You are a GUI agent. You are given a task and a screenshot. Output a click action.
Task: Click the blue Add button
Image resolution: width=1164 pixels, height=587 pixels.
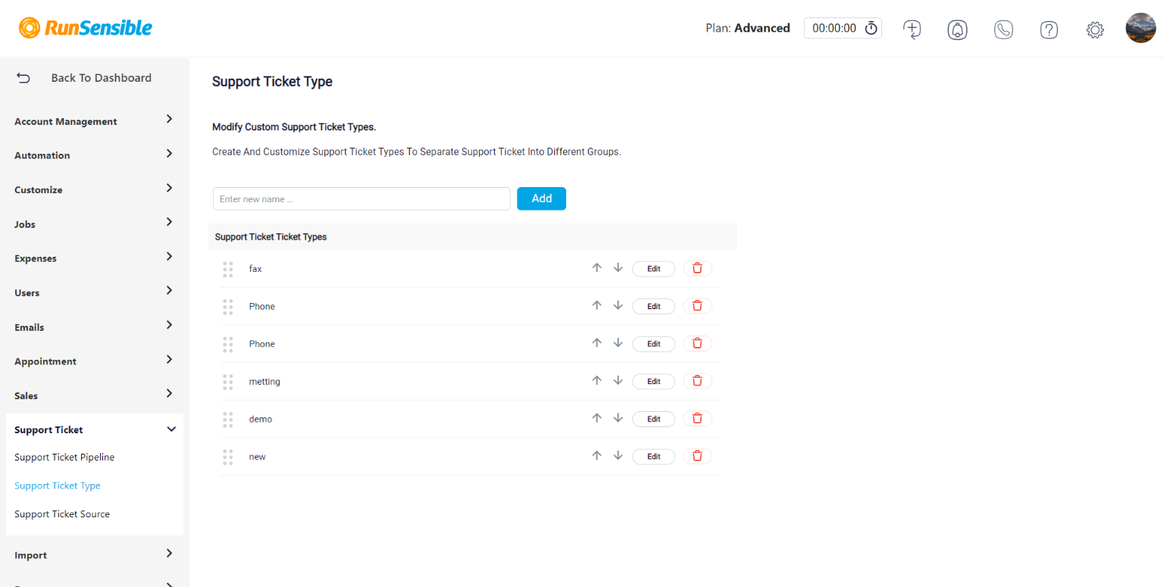coord(541,198)
